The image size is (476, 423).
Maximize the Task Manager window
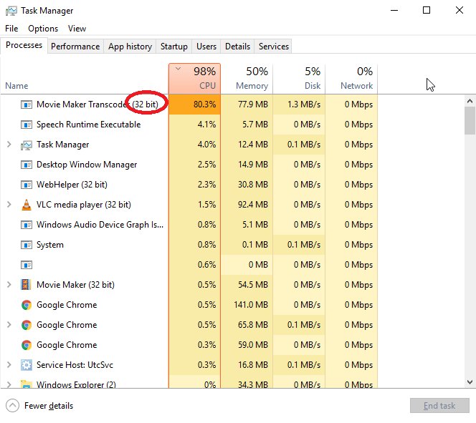coord(427,10)
